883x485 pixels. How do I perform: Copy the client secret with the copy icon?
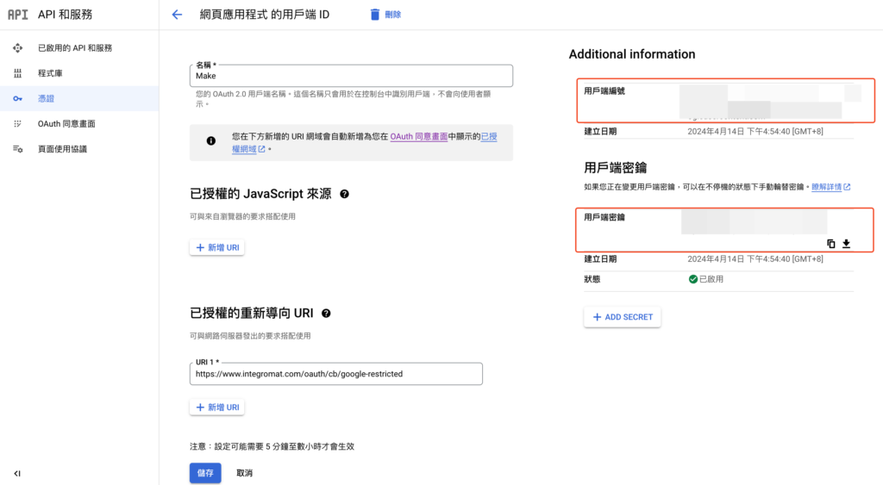pyautogui.click(x=830, y=244)
